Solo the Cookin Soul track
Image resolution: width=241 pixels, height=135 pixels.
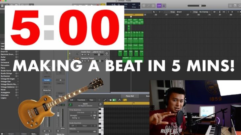(85, 55)
